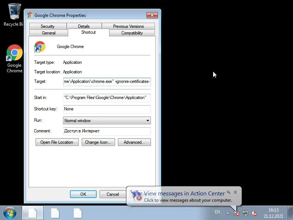This screenshot has width=293, height=220.
Task: Dismiss the Action Center balloon with its X
Action: tap(235, 192)
